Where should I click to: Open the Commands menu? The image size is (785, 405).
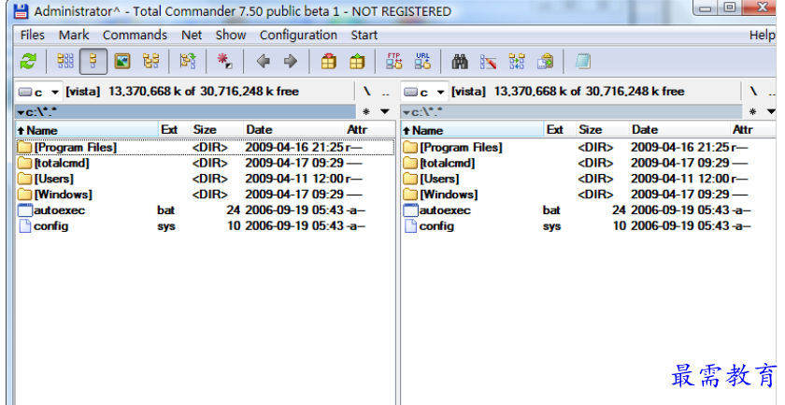pyautogui.click(x=135, y=36)
